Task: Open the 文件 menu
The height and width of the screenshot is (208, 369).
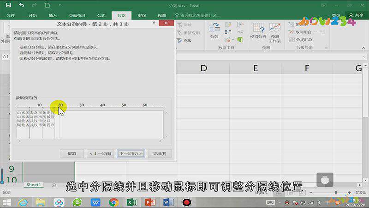Action: pyautogui.click(x=11, y=15)
